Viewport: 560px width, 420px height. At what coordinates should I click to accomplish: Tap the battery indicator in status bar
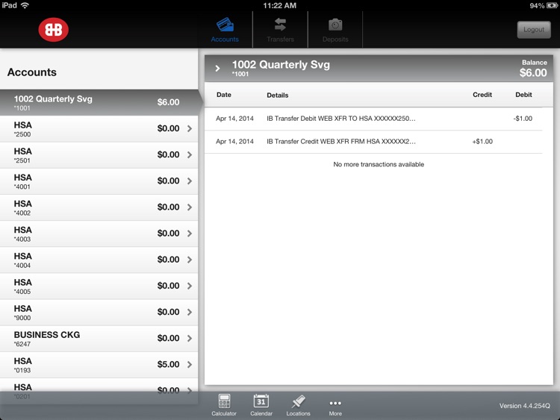coord(552,5)
